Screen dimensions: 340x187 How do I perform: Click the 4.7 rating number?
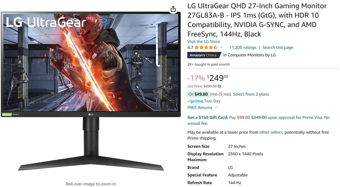(x=190, y=47)
